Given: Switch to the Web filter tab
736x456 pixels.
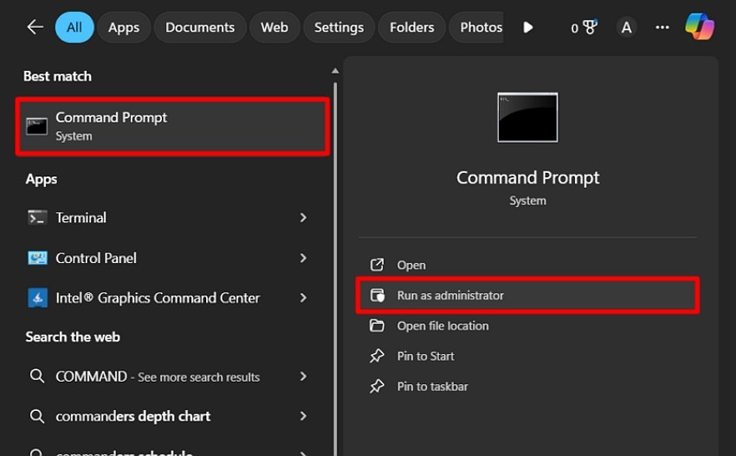Looking at the screenshot, I should click(274, 27).
